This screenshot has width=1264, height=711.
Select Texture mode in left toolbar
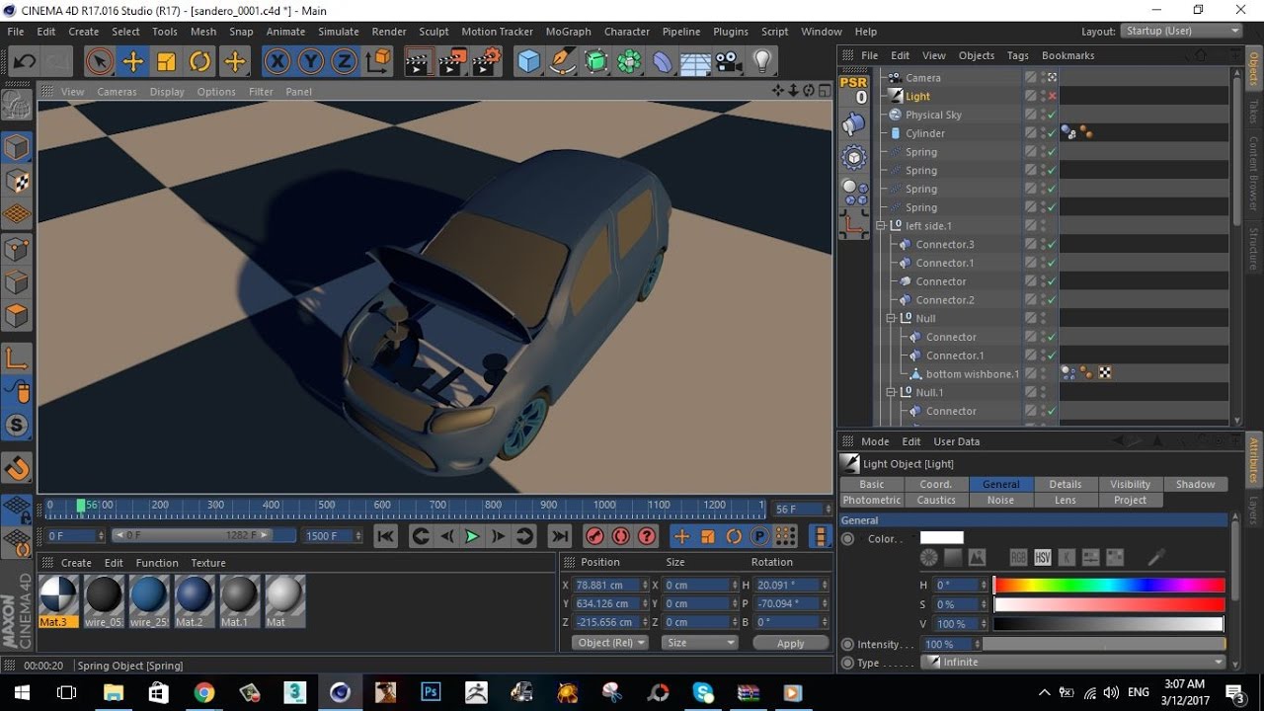point(17,182)
